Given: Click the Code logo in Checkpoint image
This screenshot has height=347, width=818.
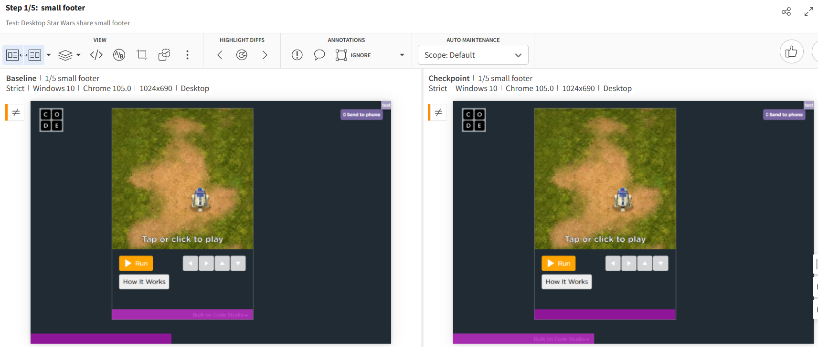Looking at the screenshot, I should 474,120.
